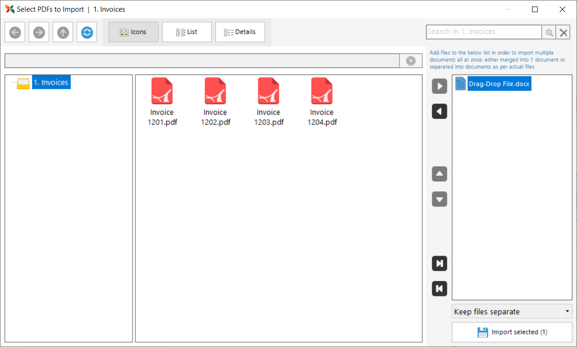Viewport: 577px width, 347px height.
Task: Switch to List view
Action: coord(187,32)
